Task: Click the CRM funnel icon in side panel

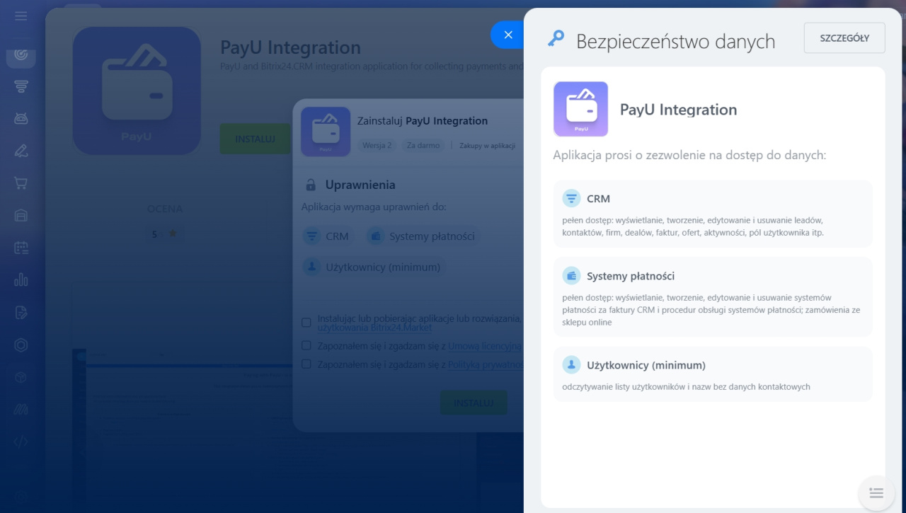Action: point(571,198)
